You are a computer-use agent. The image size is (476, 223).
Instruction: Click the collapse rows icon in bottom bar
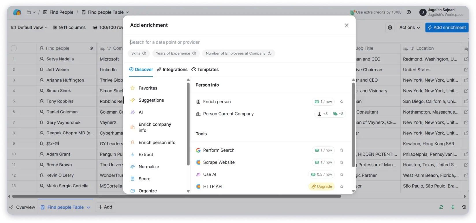coord(453,207)
